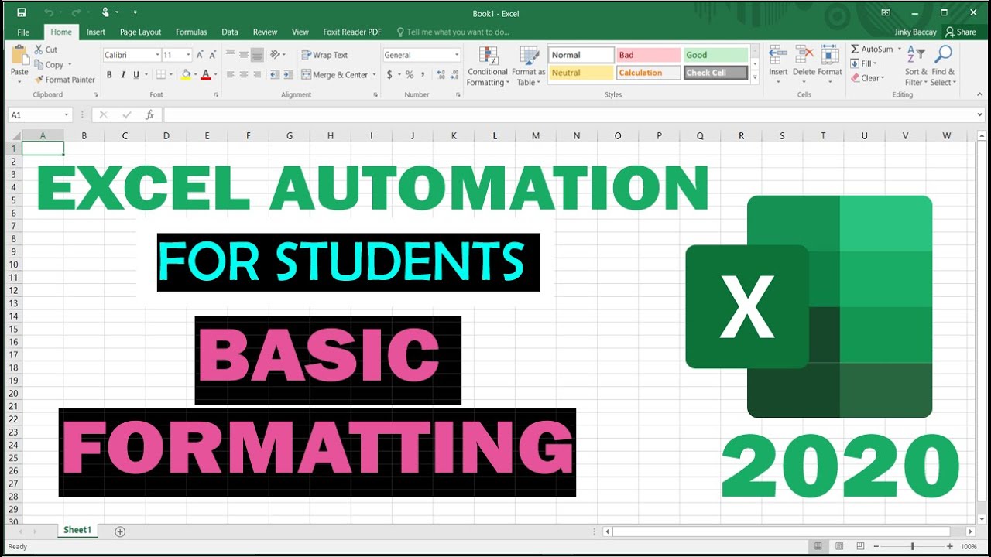The image size is (991, 557).
Task: Toggle Italic formatting
Action: pyautogui.click(x=122, y=75)
